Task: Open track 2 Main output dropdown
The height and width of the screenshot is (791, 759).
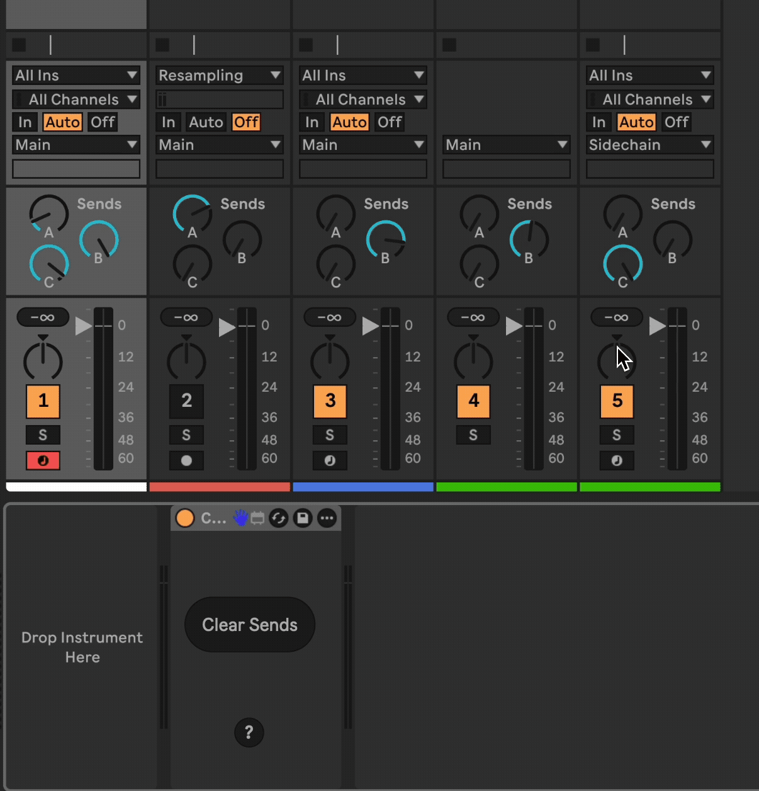Action: pos(220,145)
